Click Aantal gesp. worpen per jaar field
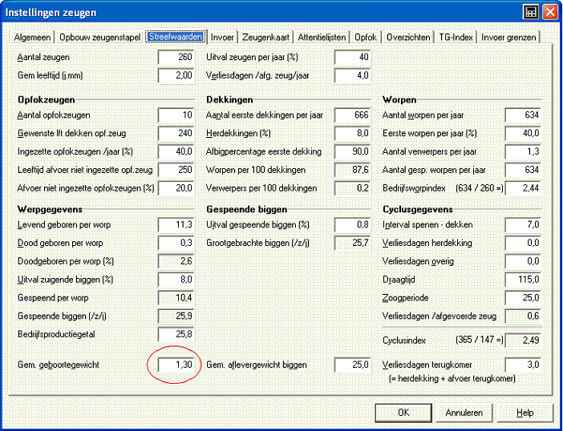The image size is (563, 431). [x=523, y=170]
